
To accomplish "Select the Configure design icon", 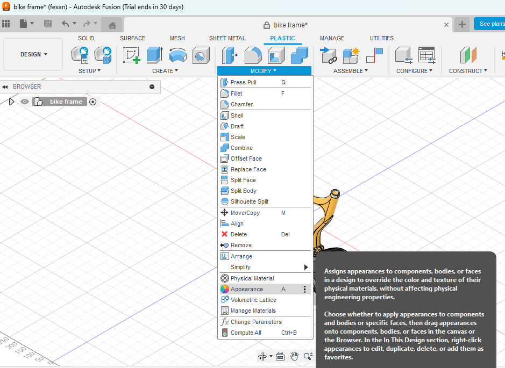I will coord(404,55).
